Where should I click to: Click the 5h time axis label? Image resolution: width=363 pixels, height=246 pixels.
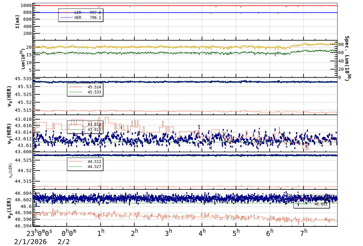[x=236, y=232]
